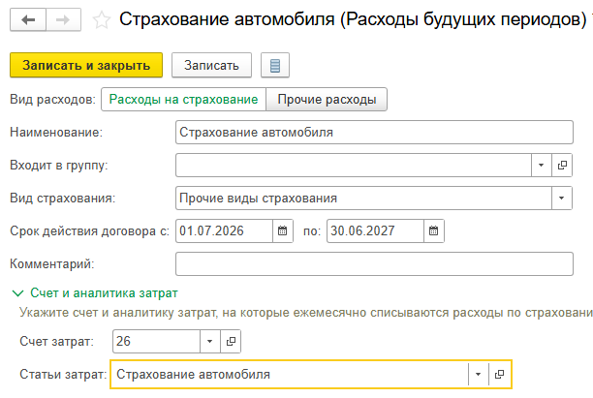Click the 'Комментарий' text field

pos(374,263)
